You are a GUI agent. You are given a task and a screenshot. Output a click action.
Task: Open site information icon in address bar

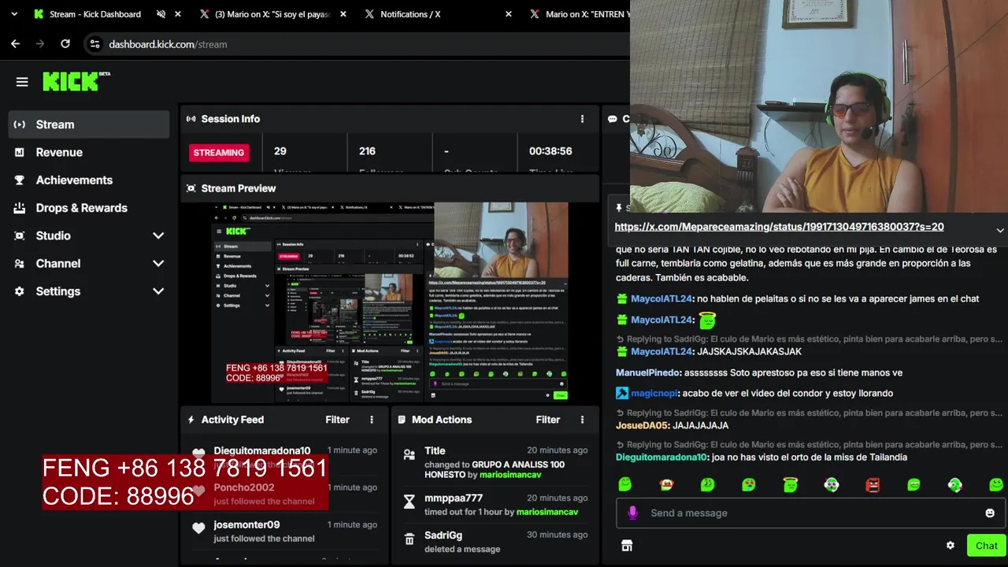(94, 44)
